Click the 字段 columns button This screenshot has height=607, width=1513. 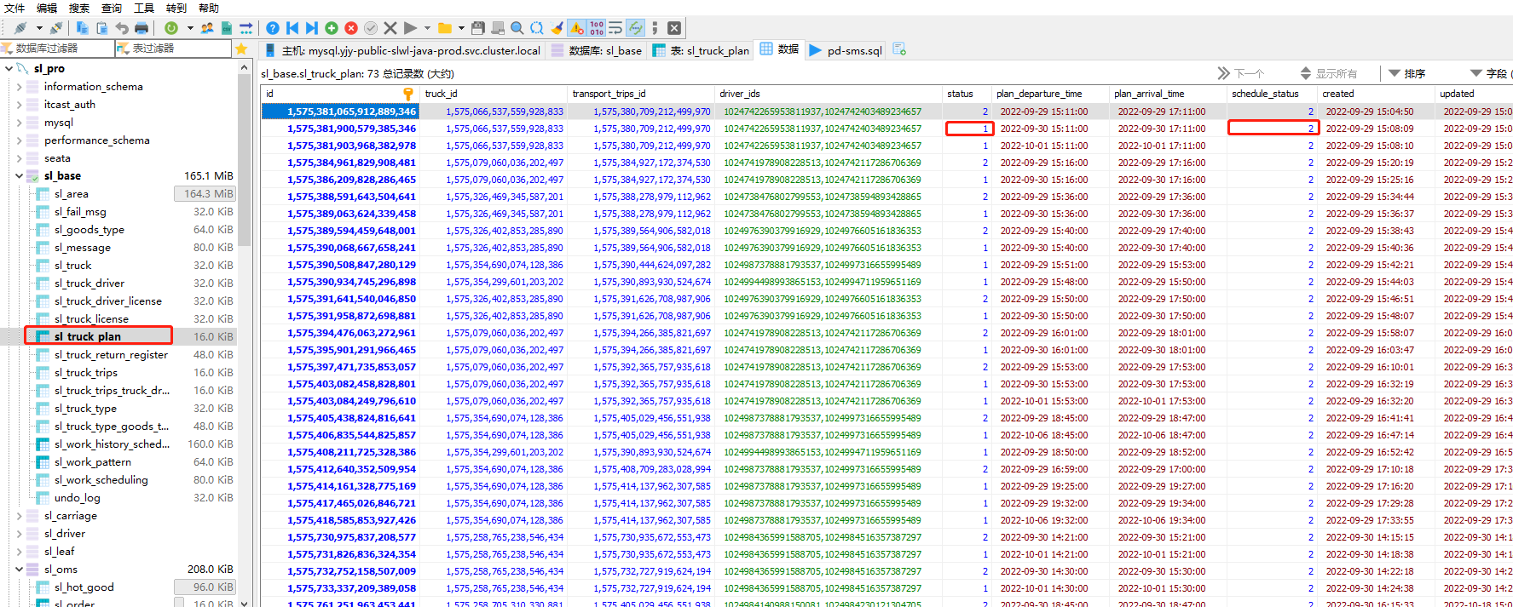pos(1490,74)
